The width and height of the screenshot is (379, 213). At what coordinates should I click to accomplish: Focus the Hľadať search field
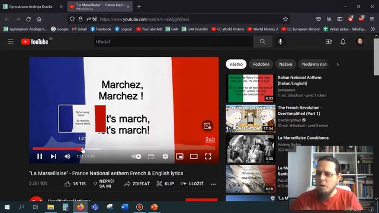point(174,42)
